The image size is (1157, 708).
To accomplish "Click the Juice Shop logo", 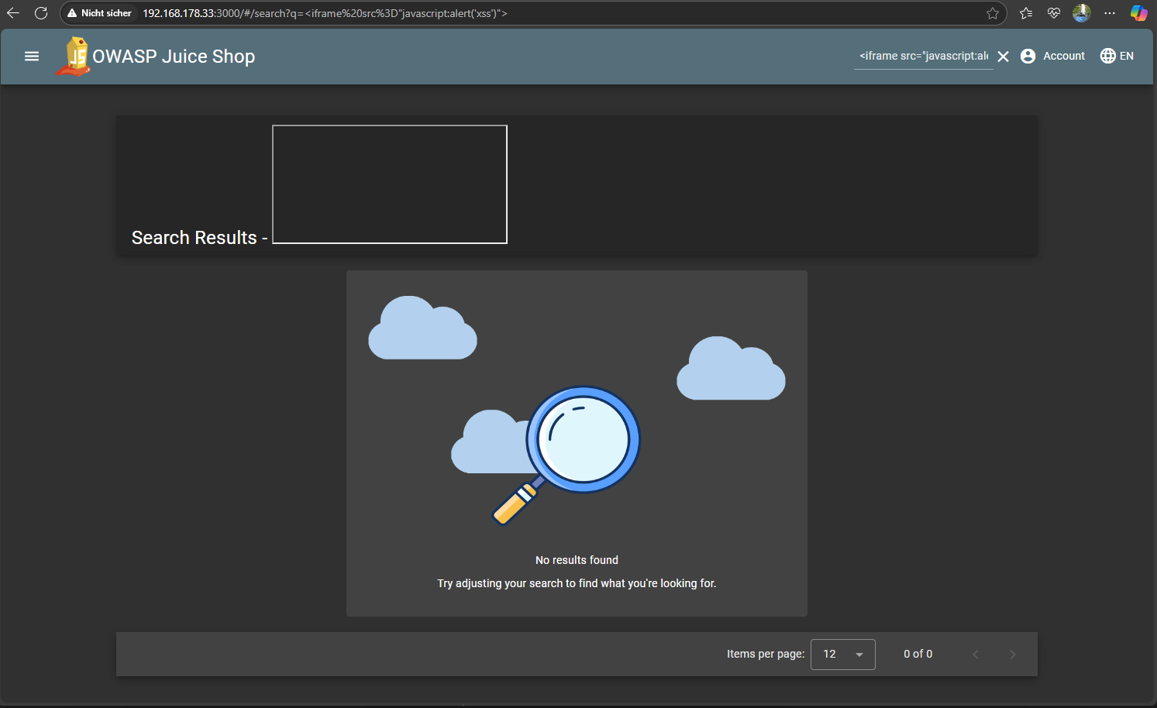I will 74,55.
